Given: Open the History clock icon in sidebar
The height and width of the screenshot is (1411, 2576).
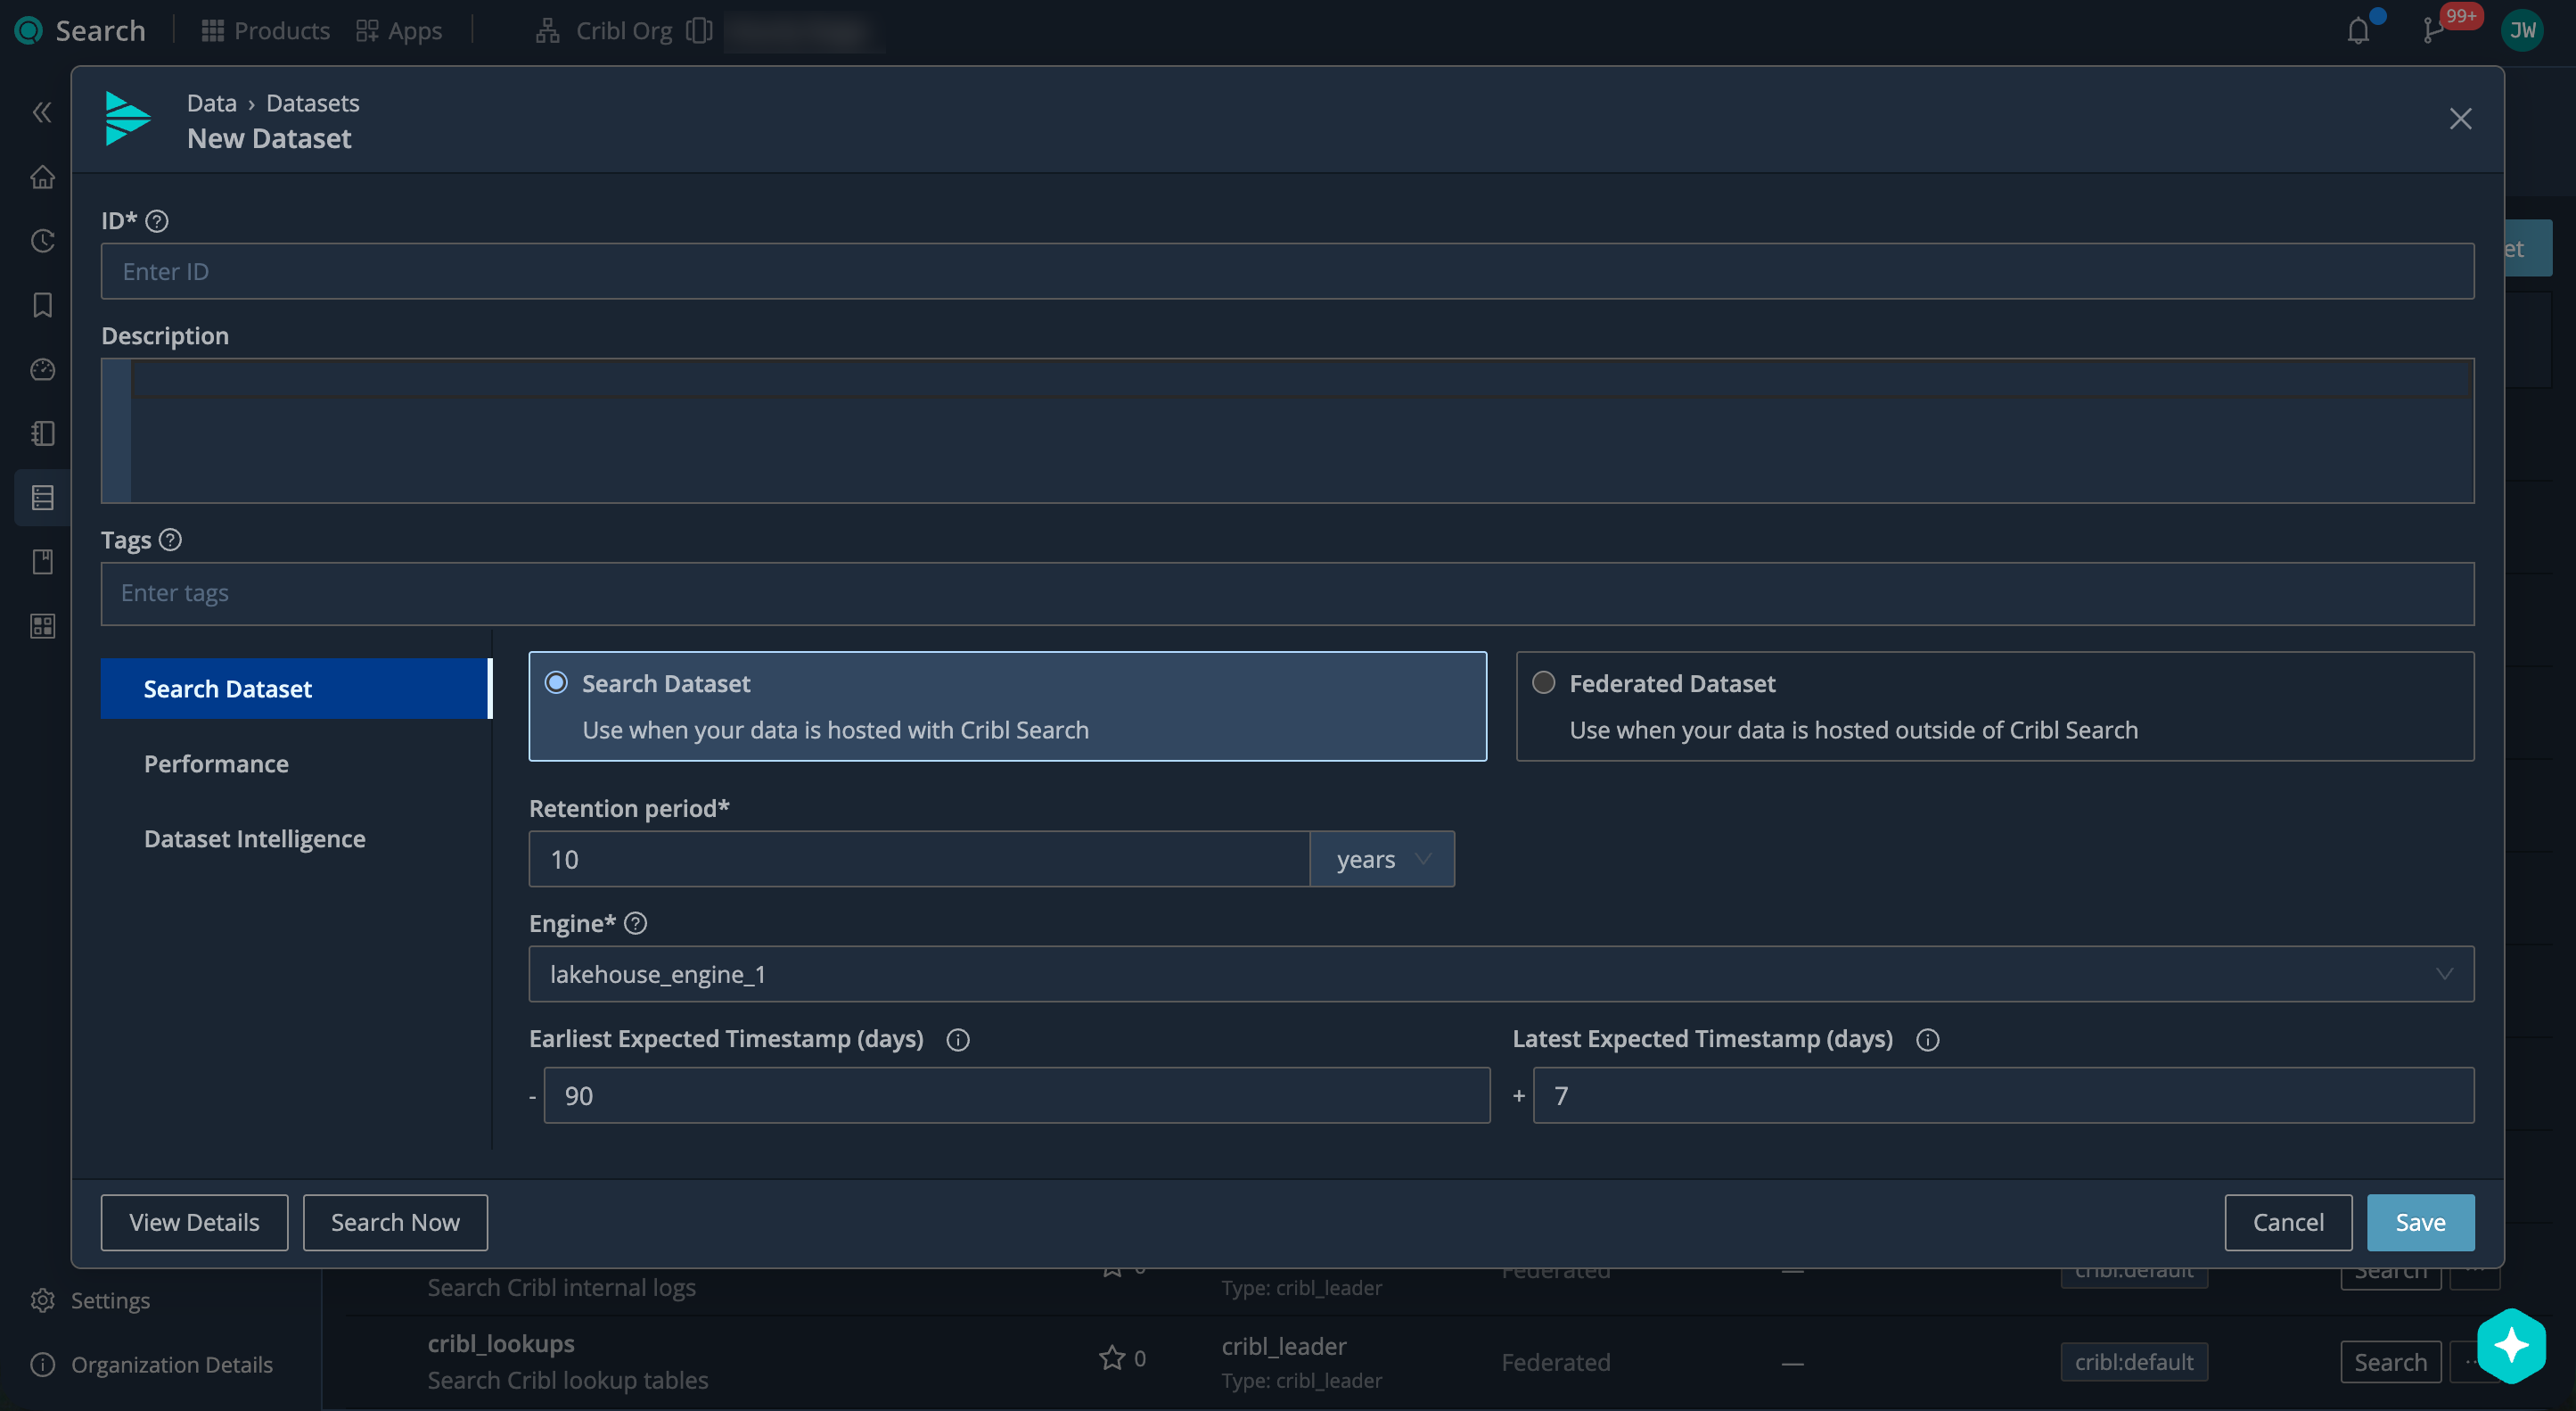Looking at the screenshot, I should click(x=42, y=241).
